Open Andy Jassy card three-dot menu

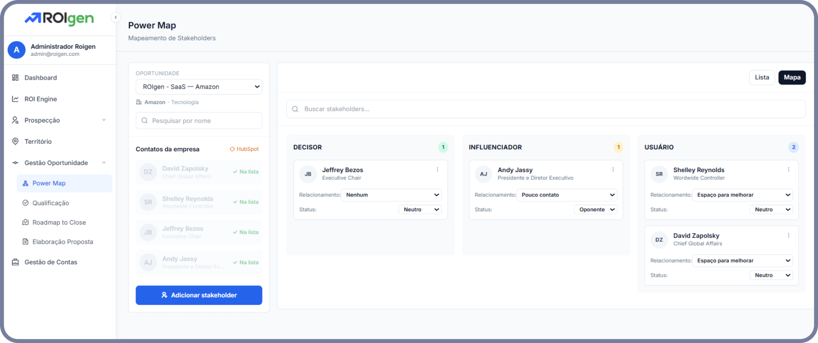(x=613, y=170)
